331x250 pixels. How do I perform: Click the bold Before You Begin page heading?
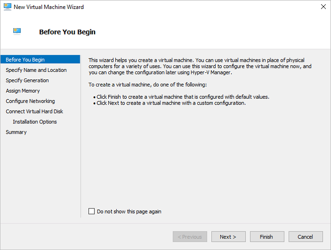(x=67, y=32)
